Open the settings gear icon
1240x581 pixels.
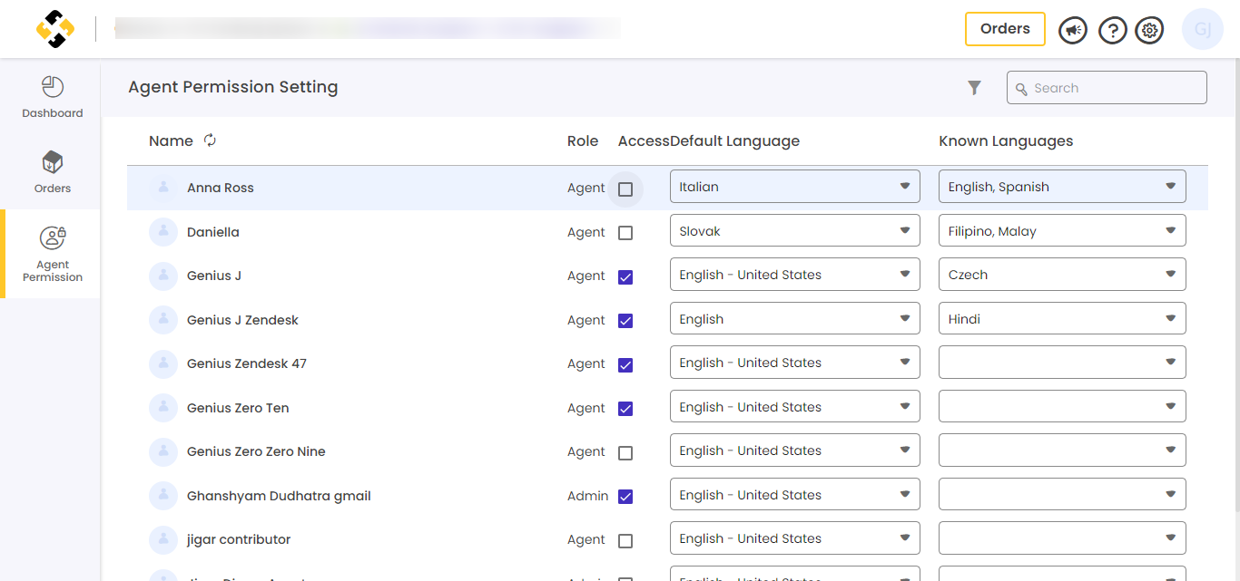(x=1148, y=29)
